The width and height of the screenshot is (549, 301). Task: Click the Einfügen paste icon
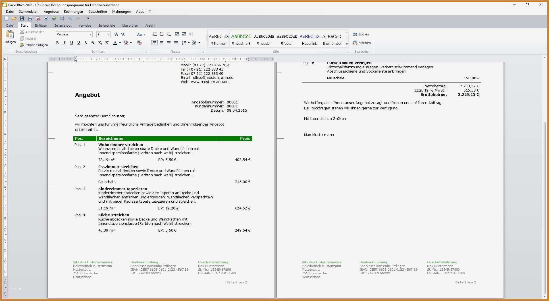(10, 37)
